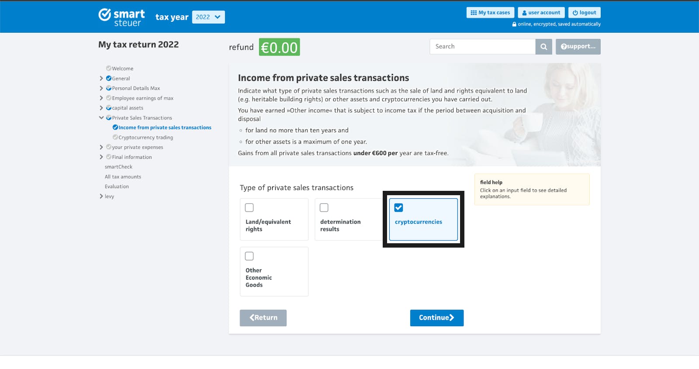Click the smartsteuer logo

pos(121,17)
